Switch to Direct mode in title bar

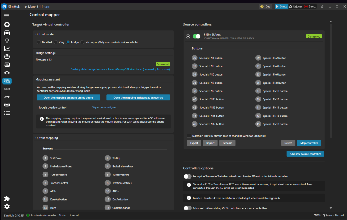[x=281, y=6]
